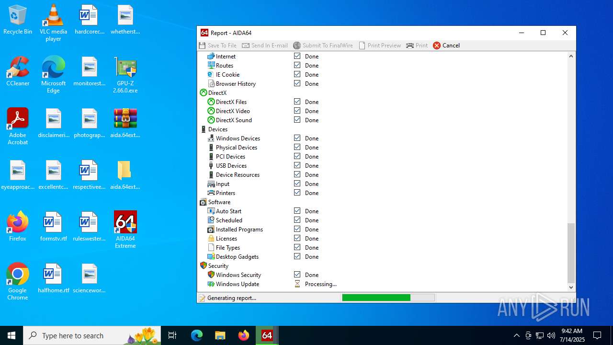Screen dimensions: 613x345
Task: Click the Desktop Gadgets icon
Action: (211, 256)
